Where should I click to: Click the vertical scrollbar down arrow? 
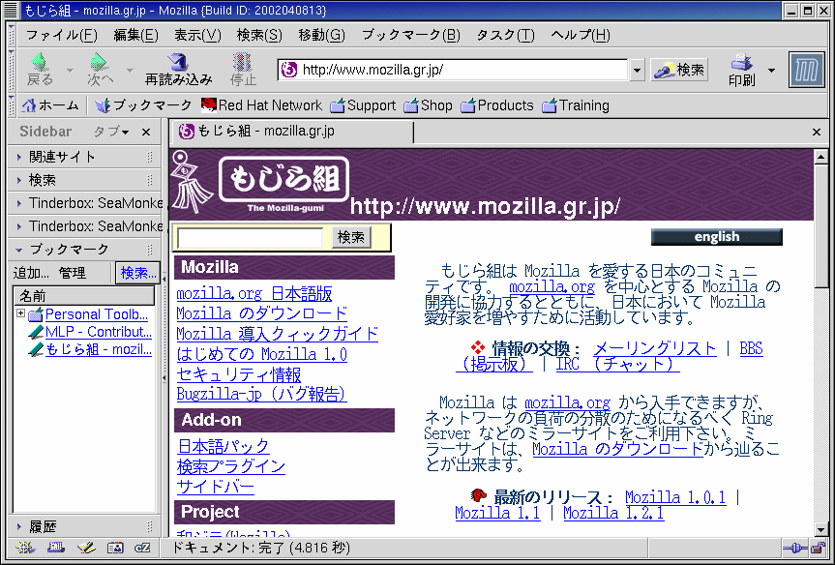click(820, 529)
